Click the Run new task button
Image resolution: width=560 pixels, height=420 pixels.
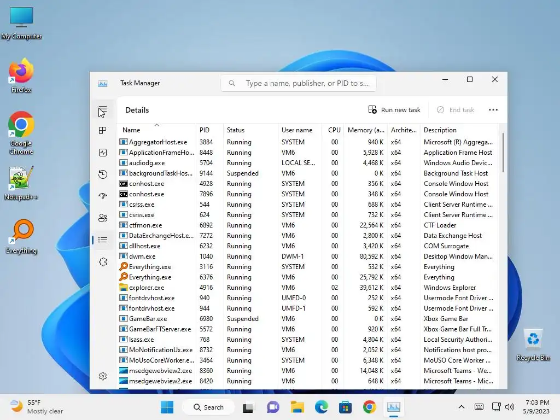(394, 110)
